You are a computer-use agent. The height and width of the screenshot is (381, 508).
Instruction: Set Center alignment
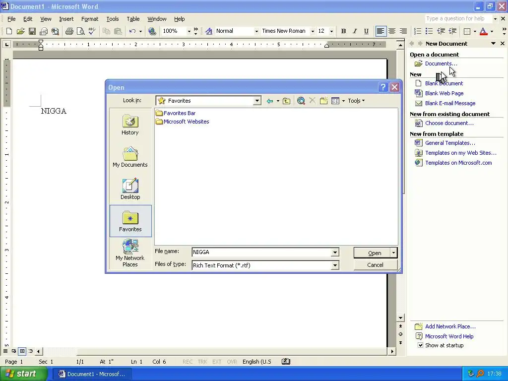point(392,31)
